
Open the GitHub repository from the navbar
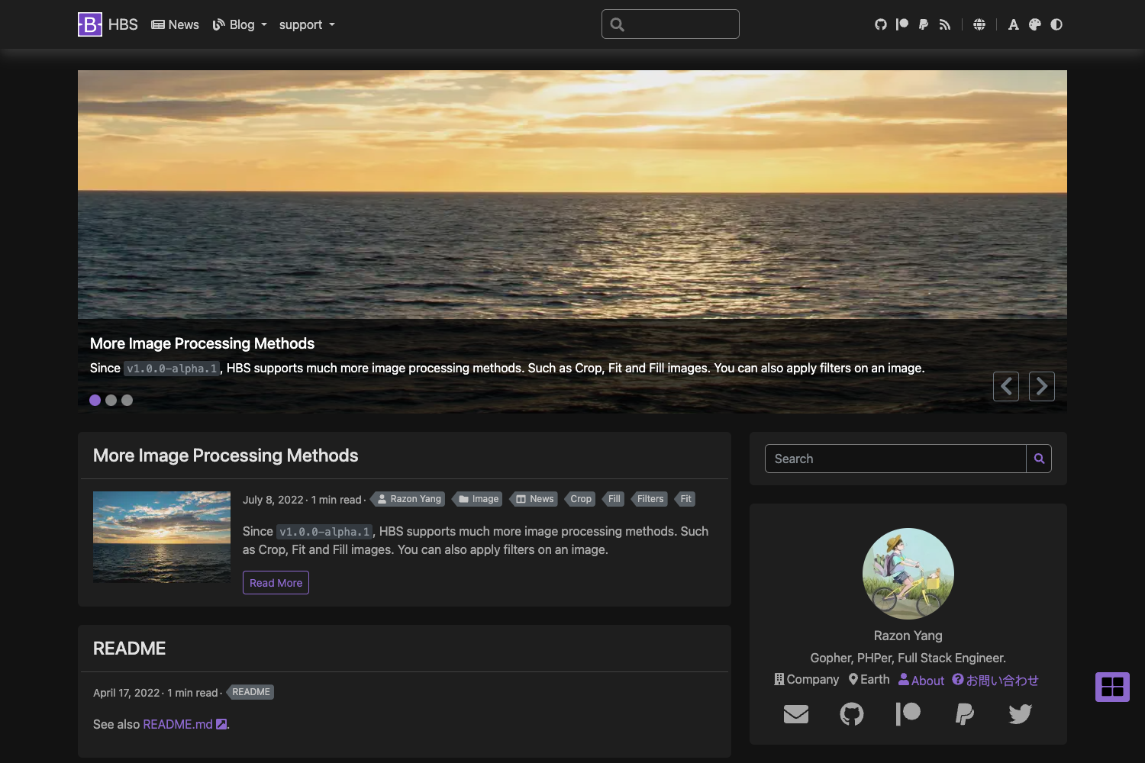881,24
